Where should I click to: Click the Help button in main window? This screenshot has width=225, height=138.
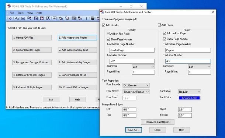pyautogui.click(x=77, y=99)
